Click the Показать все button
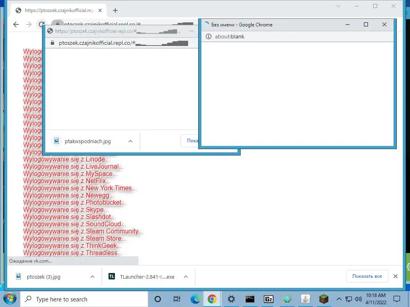 click(x=367, y=276)
